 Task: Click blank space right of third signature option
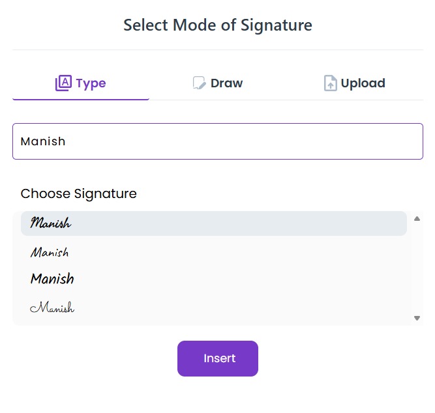(x=261, y=279)
